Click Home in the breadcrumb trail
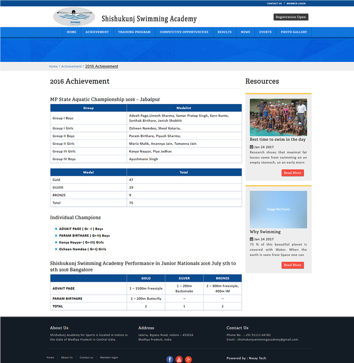 coord(53,66)
